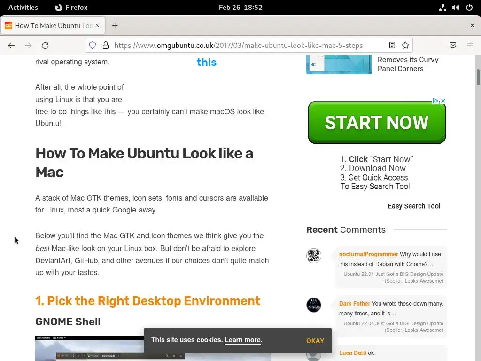Click the 'Recent Comments' heading
Image resolution: width=481 pixels, height=361 pixels.
tap(346, 229)
